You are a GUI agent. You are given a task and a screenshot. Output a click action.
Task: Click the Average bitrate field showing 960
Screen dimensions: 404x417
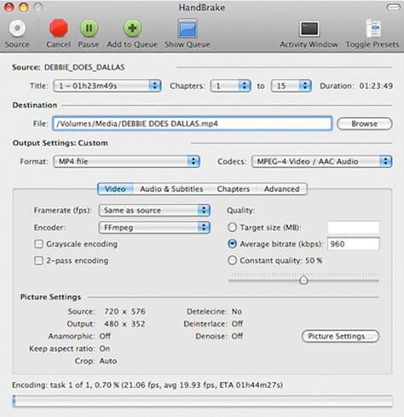tap(354, 244)
